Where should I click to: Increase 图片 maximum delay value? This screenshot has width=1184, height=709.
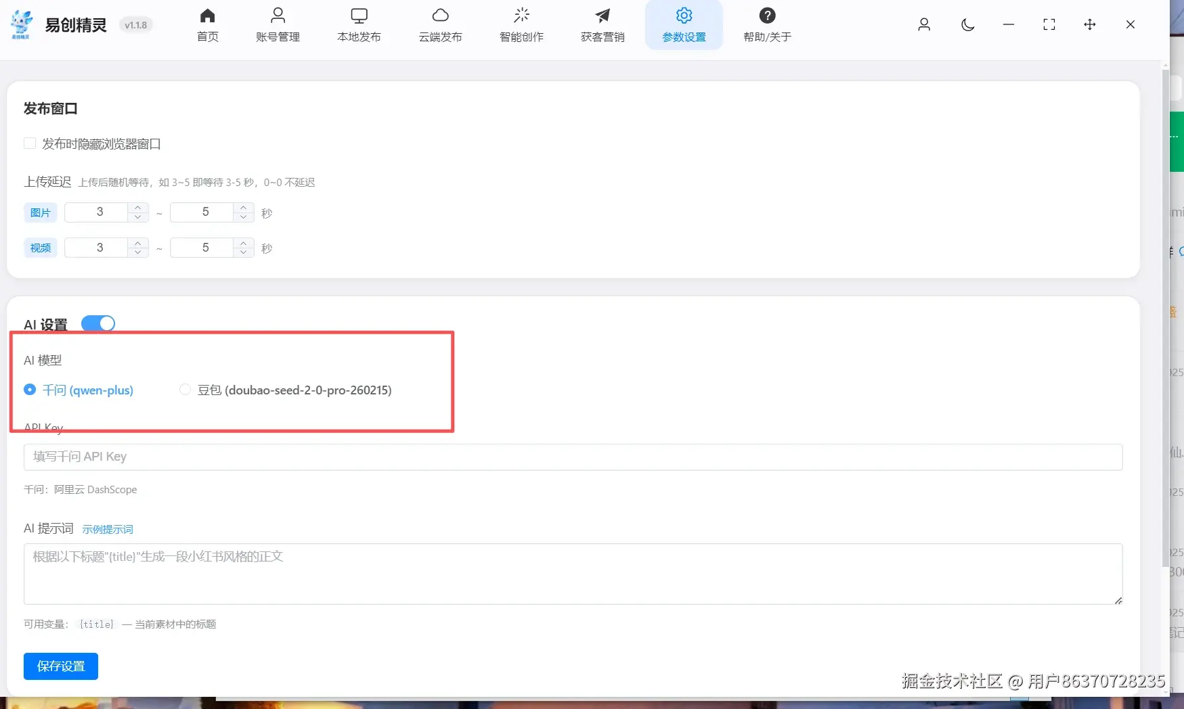coord(244,208)
